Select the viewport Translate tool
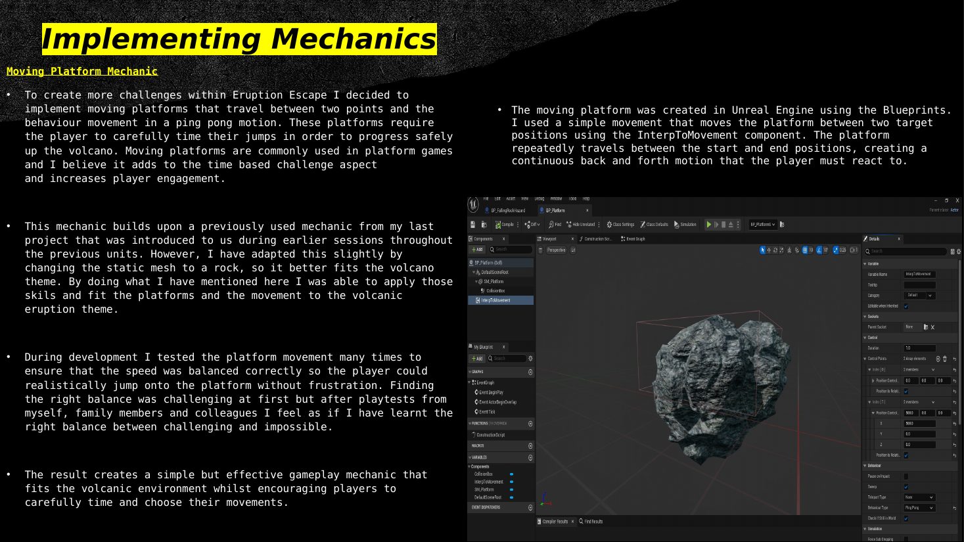This screenshot has width=964, height=542. [x=769, y=250]
